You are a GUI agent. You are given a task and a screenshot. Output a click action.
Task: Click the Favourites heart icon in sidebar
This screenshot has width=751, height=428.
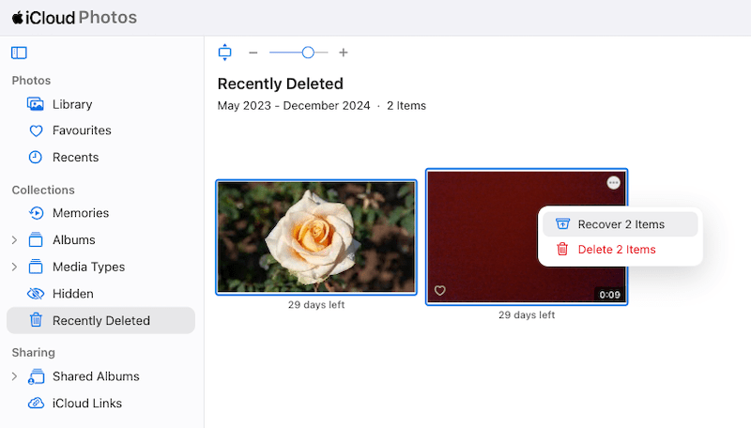(36, 130)
